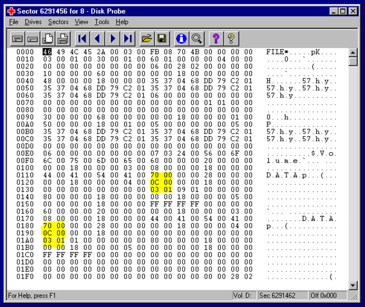The height and width of the screenshot is (307, 365).
Task: Click the selected byte 46 at offset 0000
Action: (47, 52)
